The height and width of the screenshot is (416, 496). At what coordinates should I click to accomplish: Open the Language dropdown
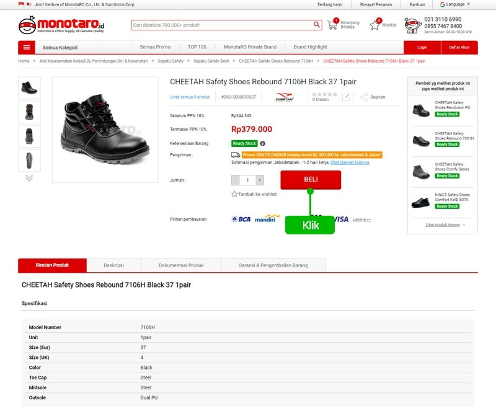pos(456,4)
